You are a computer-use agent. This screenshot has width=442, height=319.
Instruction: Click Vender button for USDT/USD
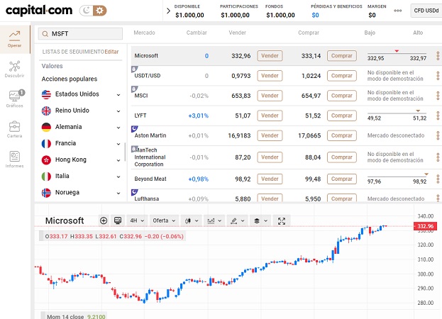[x=270, y=76]
